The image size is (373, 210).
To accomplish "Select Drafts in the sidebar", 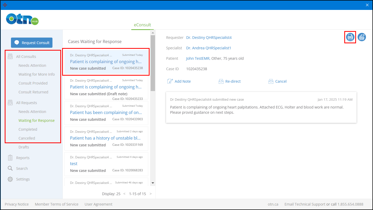I will [24, 147].
